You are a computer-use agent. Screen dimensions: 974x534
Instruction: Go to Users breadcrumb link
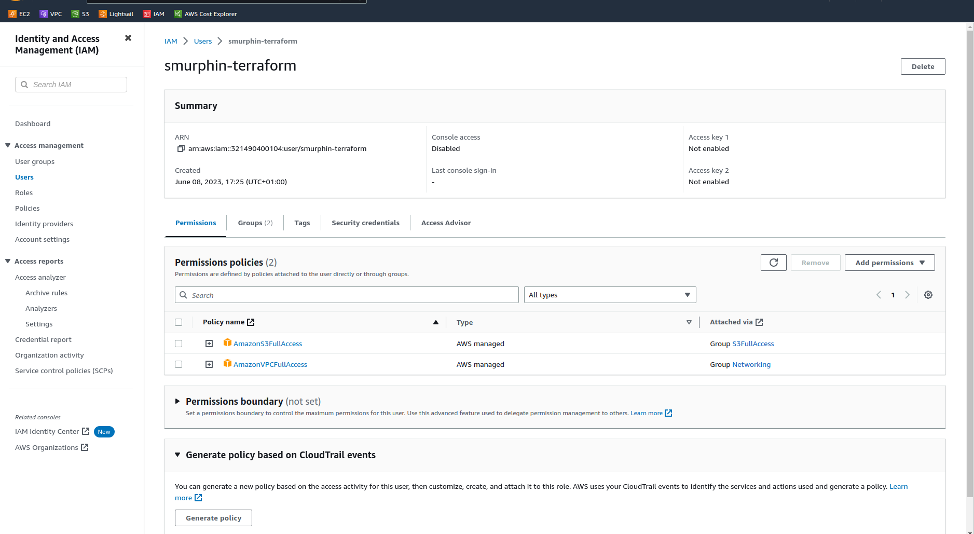203,41
